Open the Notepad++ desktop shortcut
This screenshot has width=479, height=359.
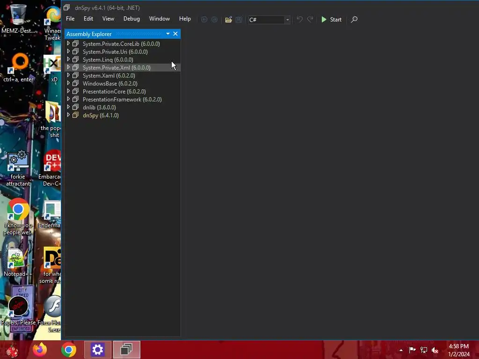point(18,263)
